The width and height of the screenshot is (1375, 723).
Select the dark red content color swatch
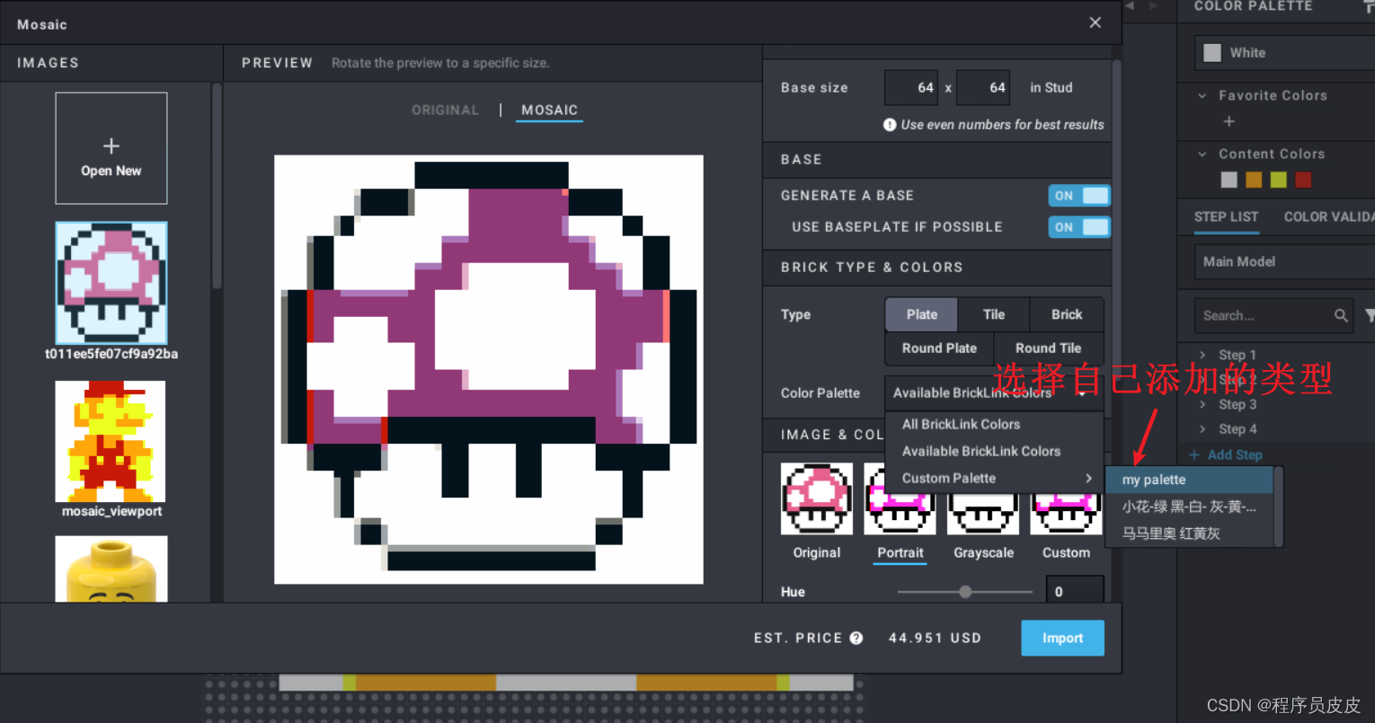click(1303, 180)
